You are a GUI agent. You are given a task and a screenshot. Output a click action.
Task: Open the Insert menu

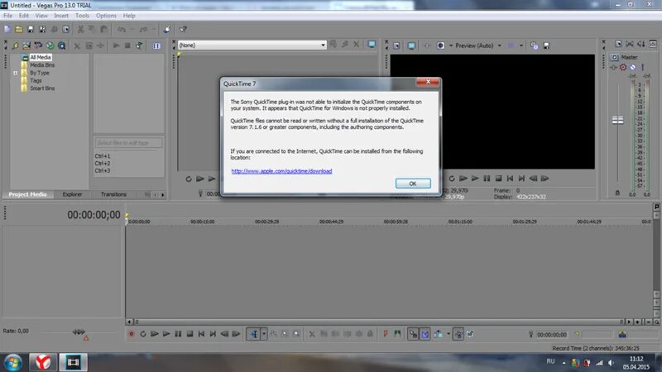click(60, 16)
